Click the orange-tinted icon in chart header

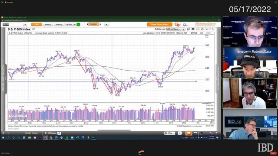198,29
